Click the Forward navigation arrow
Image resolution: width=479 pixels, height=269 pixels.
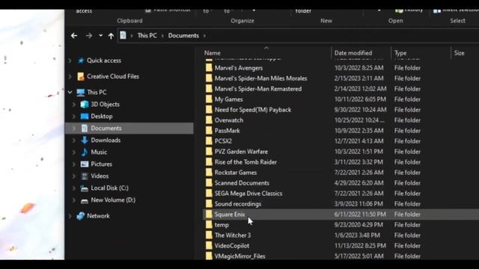pyautogui.click(x=89, y=36)
